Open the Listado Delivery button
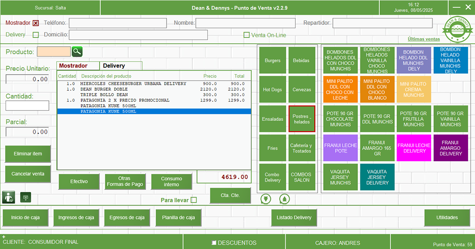Image resolution: width=475 pixels, height=249 pixels. pos(294,217)
